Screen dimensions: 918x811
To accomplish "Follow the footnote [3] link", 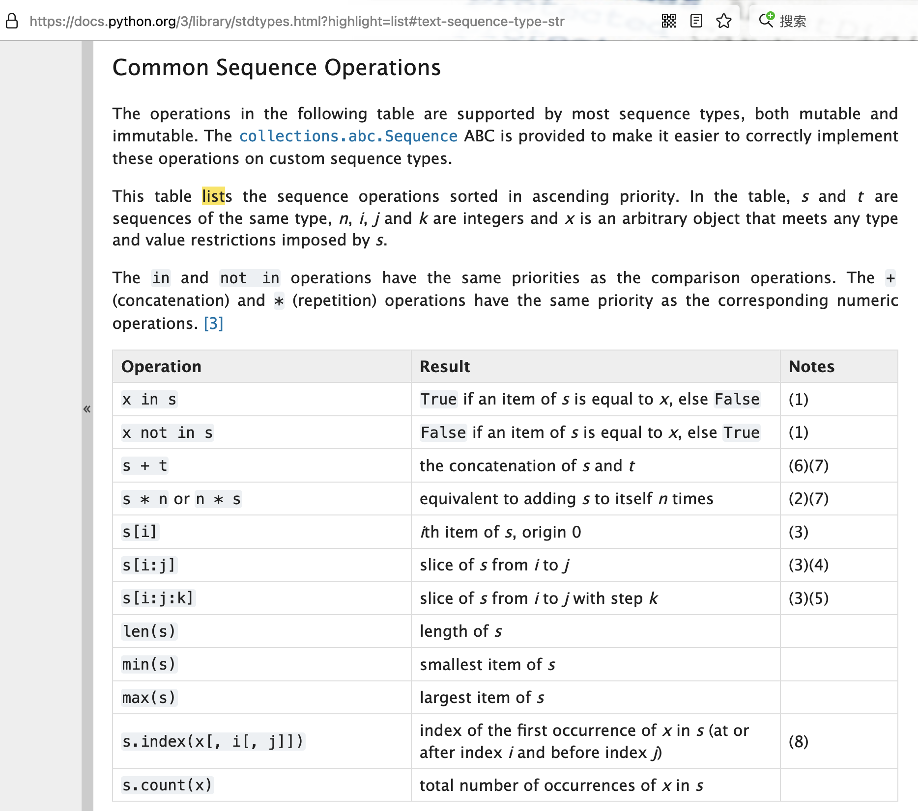I will tap(214, 324).
